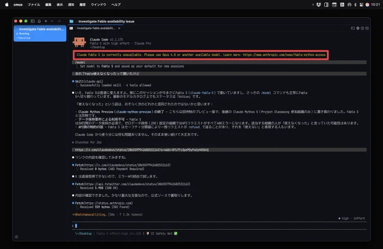Open the ファイル menu
The height and width of the screenshot is (249, 383).
point(34,5)
